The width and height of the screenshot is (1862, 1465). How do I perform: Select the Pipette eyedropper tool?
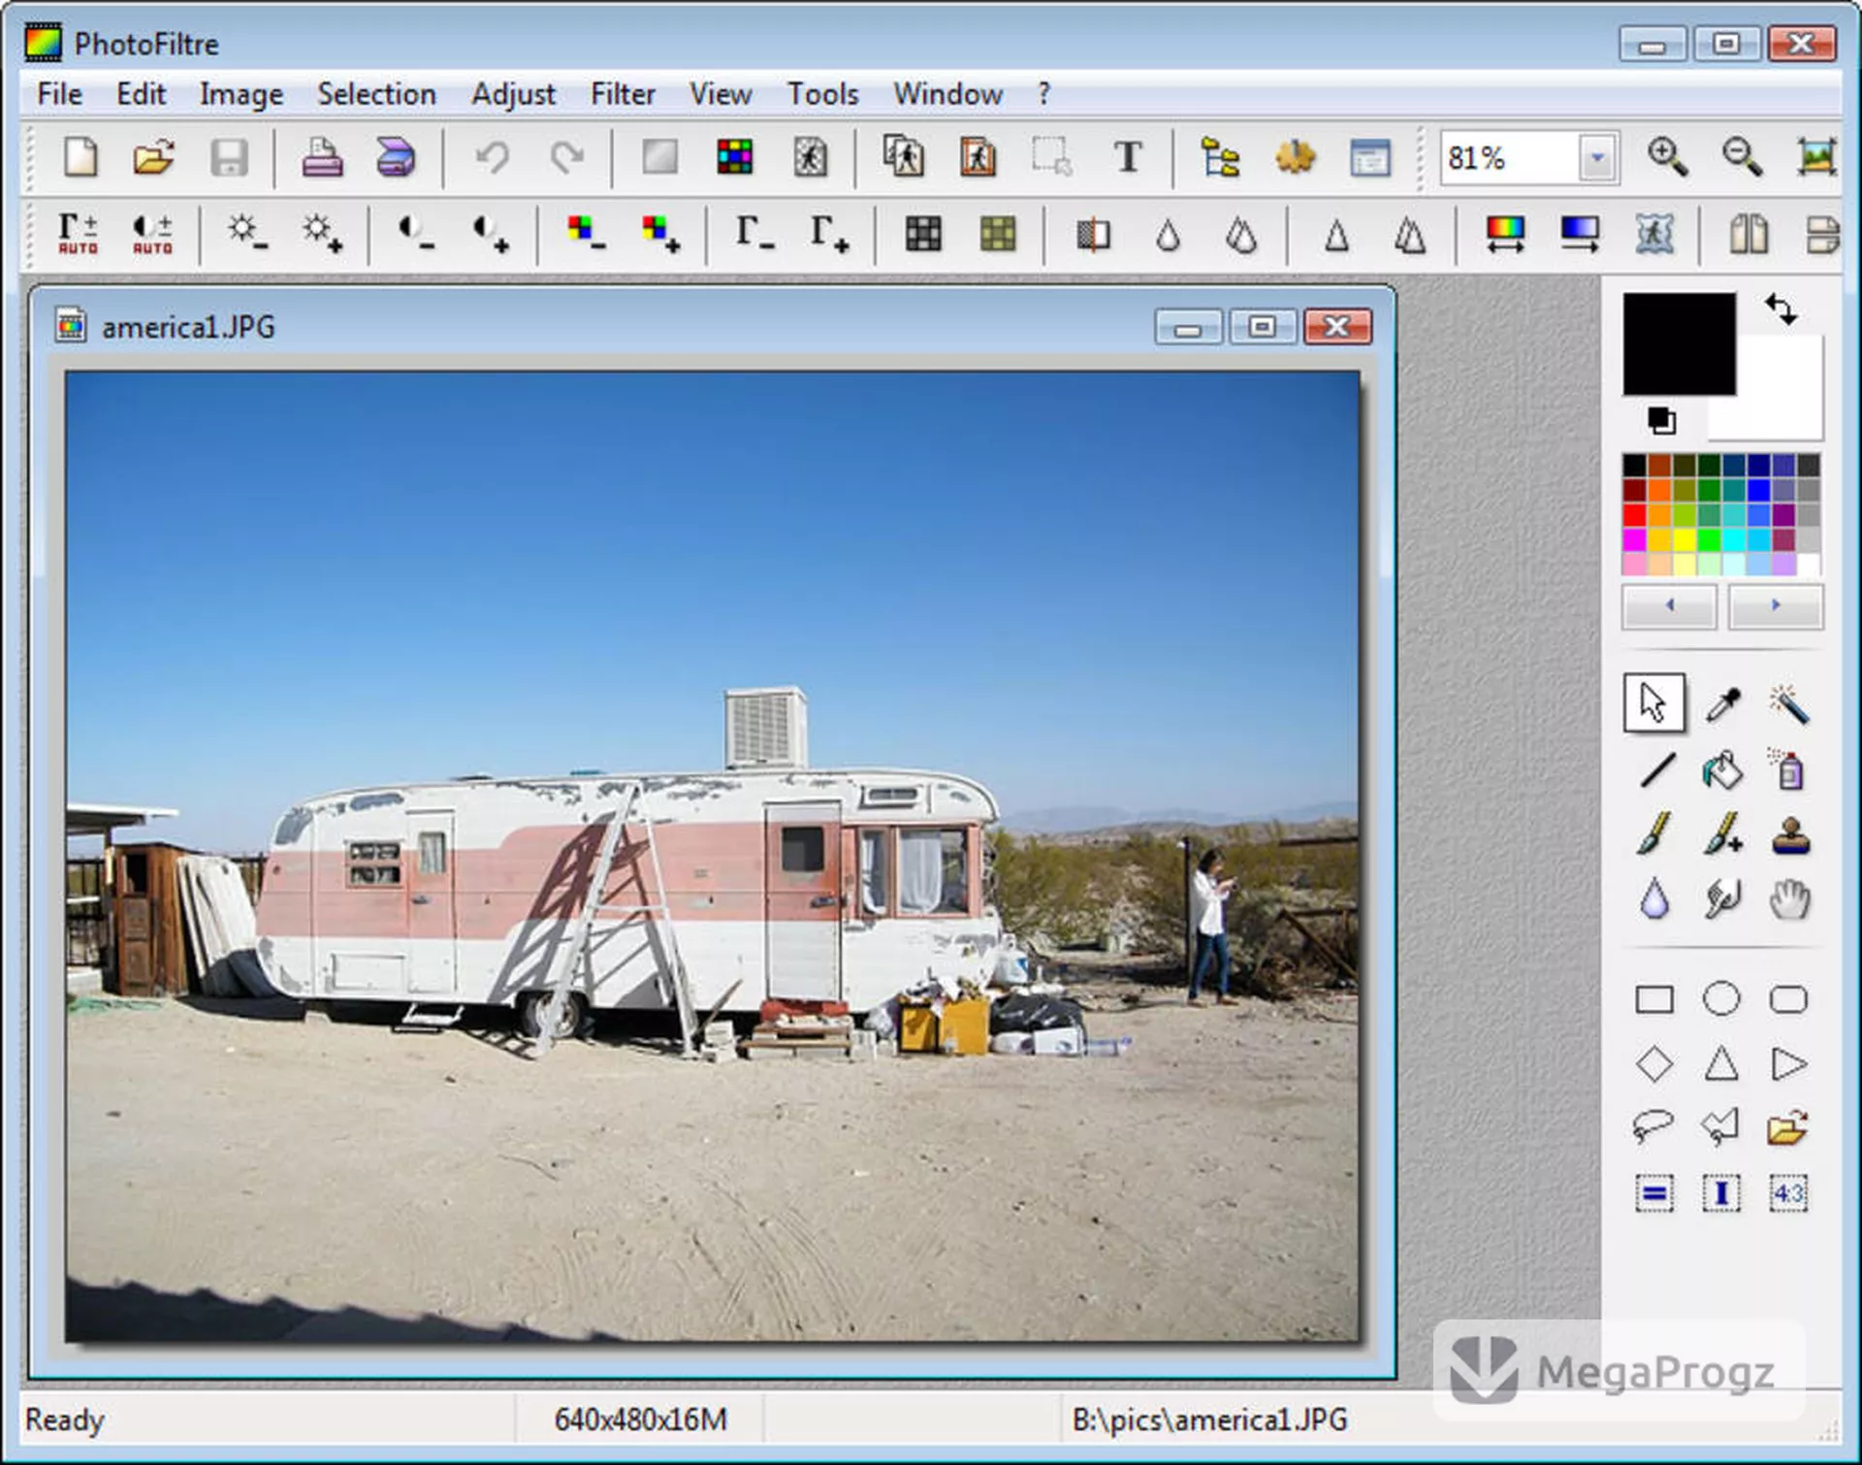click(1722, 704)
